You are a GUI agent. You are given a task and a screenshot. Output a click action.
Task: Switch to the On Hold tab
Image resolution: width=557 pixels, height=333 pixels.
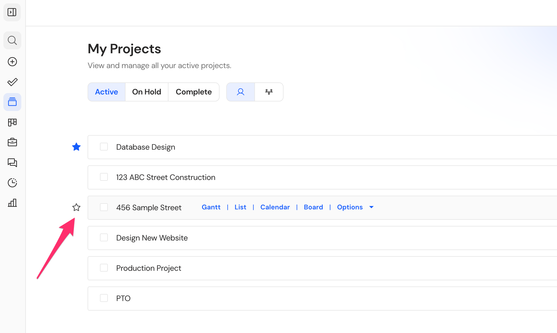(x=147, y=92)
